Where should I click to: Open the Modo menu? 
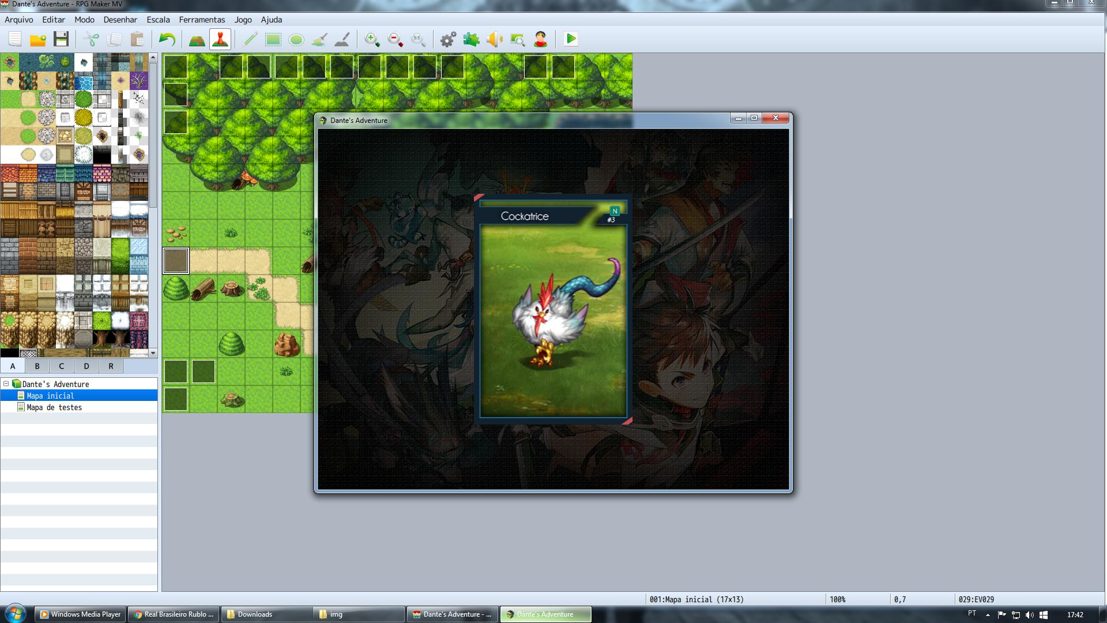(84, 20)
